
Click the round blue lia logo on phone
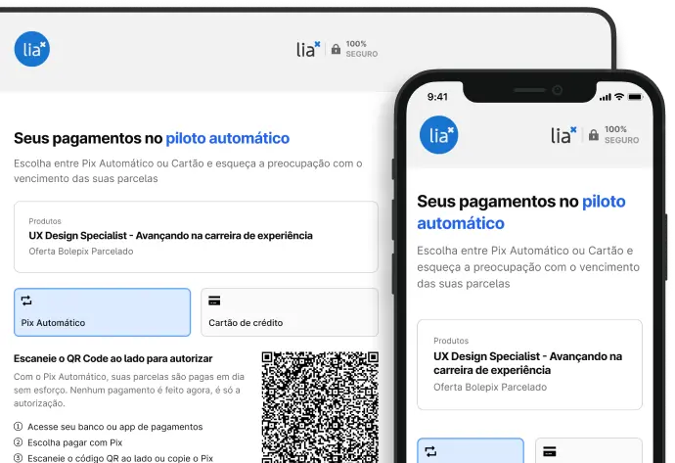click(438, 135)
